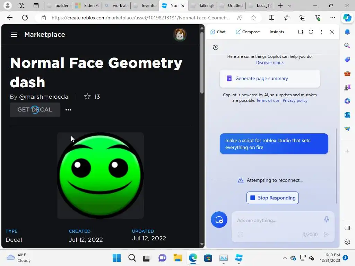Image resolution: width=355 pixels, height=266 pixels.
Task: Open the Roblox avatar profile picture
Action: pos(180,35)
